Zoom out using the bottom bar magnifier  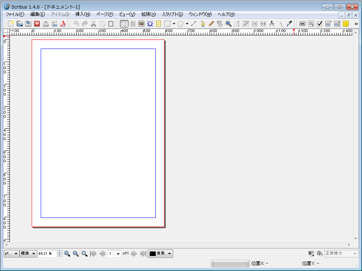coord(67,254)
